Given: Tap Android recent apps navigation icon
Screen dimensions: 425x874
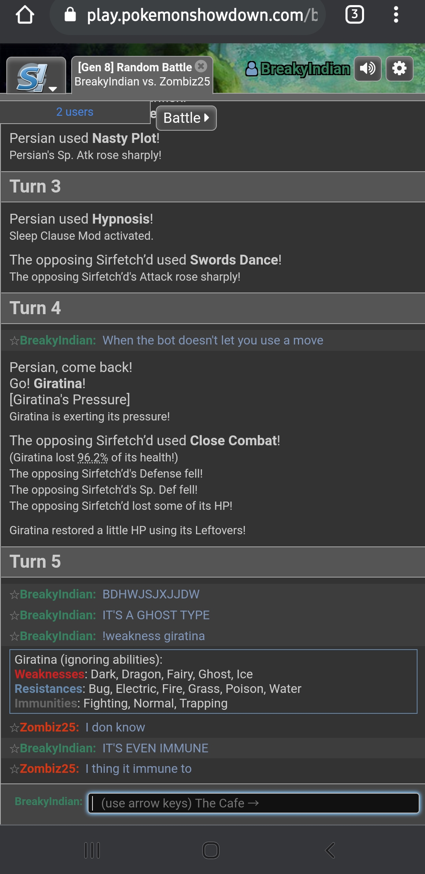Looking at the screenshot, I should point(92,850).
